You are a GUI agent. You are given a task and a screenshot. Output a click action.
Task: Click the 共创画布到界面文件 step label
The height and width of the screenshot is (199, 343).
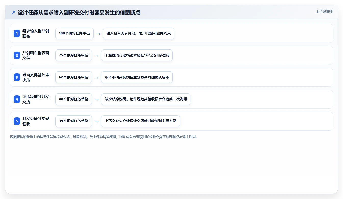[36, 55]
